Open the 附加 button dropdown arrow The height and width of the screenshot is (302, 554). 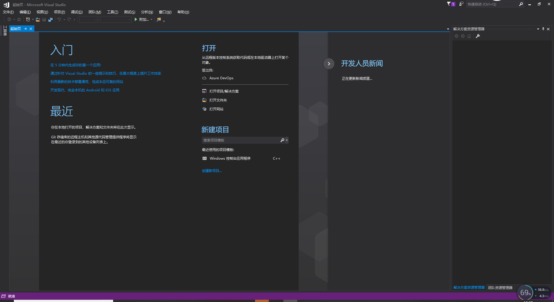151,20
